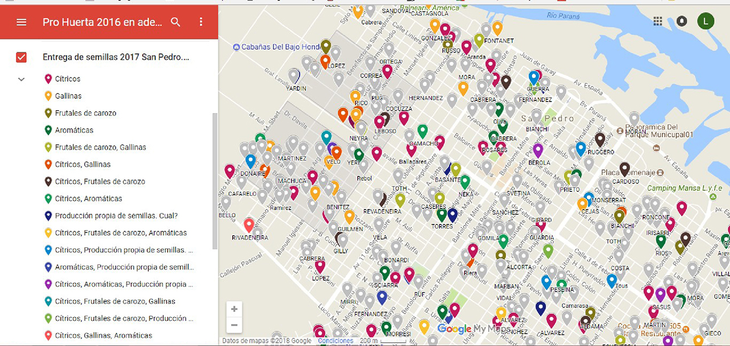Uncheck the Entrega de semillas 2017 layer
Viewport: 730px width, 346px height.
tap(22, 57)
